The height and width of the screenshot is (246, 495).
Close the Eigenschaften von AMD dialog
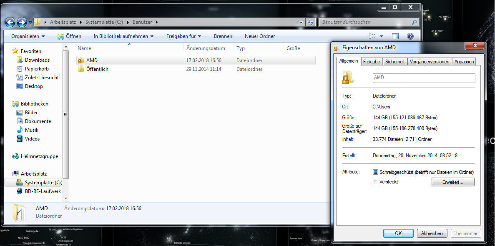[x=475, y=46]
